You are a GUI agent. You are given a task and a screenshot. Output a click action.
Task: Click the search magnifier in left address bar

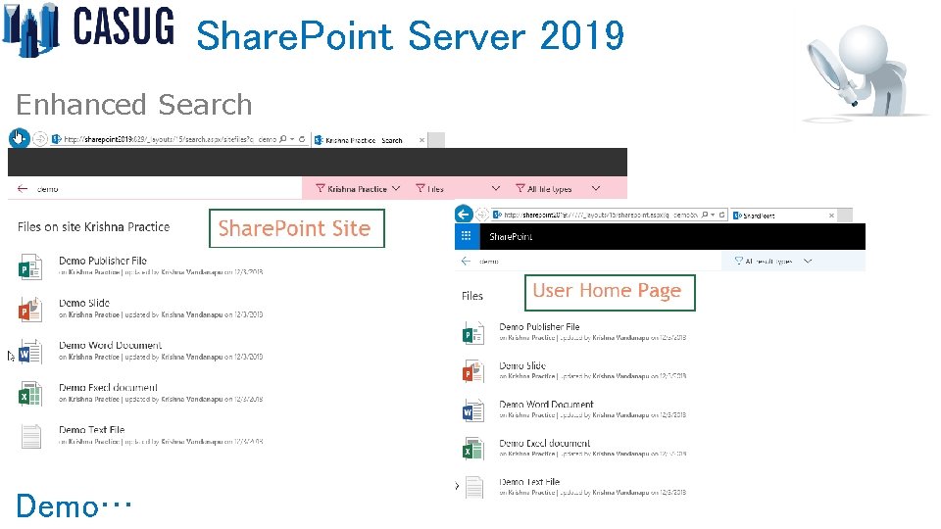tap(282, 139)
